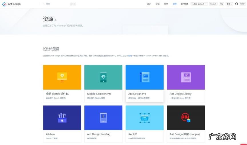
Task: Click the Ant Design site name text
Action: tap(14, 4)
